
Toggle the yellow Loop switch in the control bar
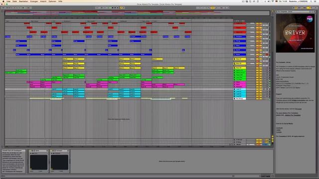tap(213, 8)
